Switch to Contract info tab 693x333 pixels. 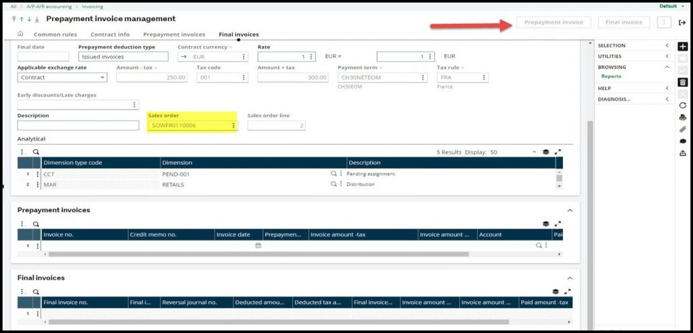pos(110,34)
